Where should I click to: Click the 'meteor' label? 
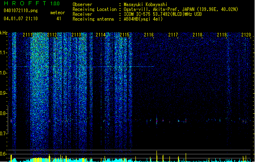(58, 13)
